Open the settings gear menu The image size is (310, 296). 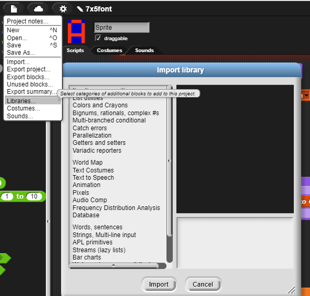click(63, 9)
